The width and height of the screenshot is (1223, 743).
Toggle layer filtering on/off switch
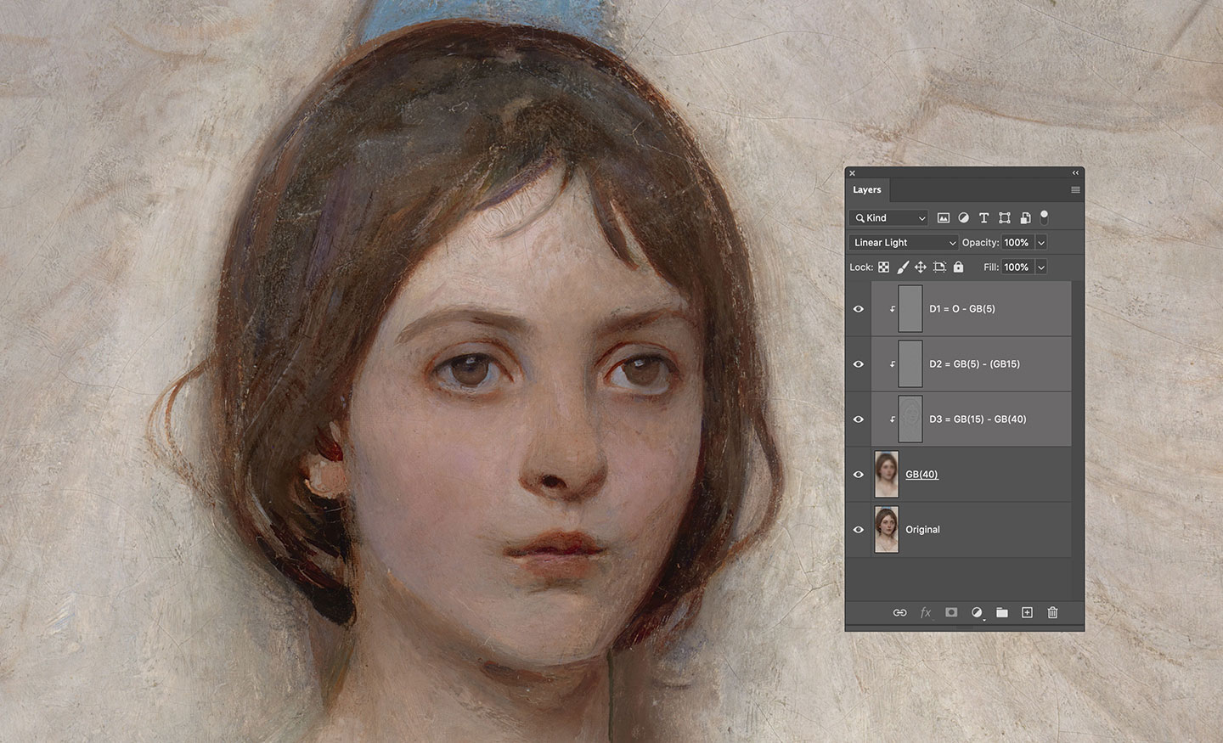1045,217
